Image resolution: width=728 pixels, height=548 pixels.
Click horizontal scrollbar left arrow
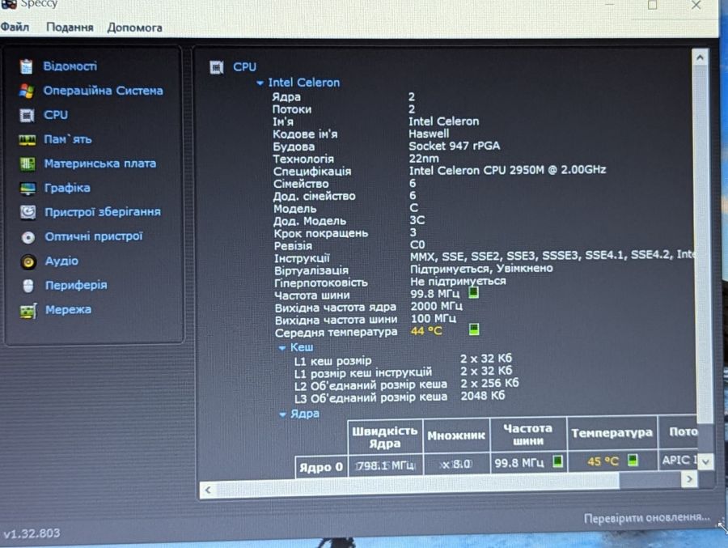208,490
